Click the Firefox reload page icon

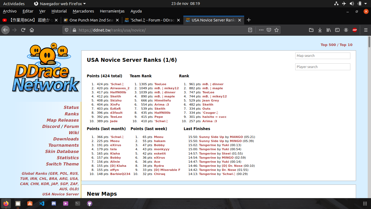pyautogui.click(x=23, y=30)
